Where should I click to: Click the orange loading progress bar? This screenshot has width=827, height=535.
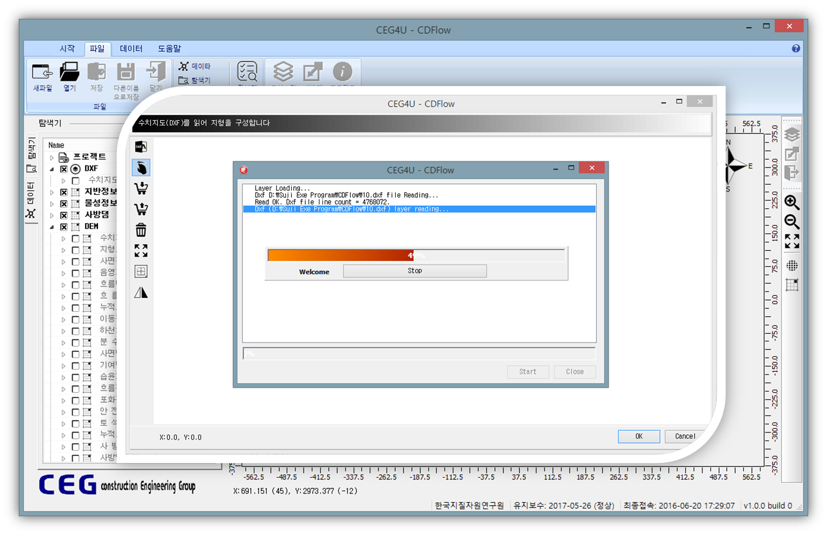(416, 255)
